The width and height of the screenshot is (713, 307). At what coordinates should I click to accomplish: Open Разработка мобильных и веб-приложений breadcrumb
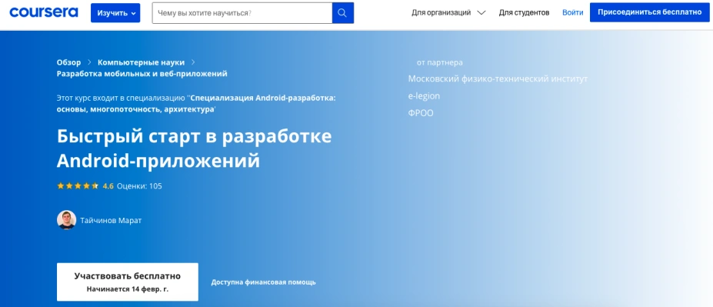[142, 74]
